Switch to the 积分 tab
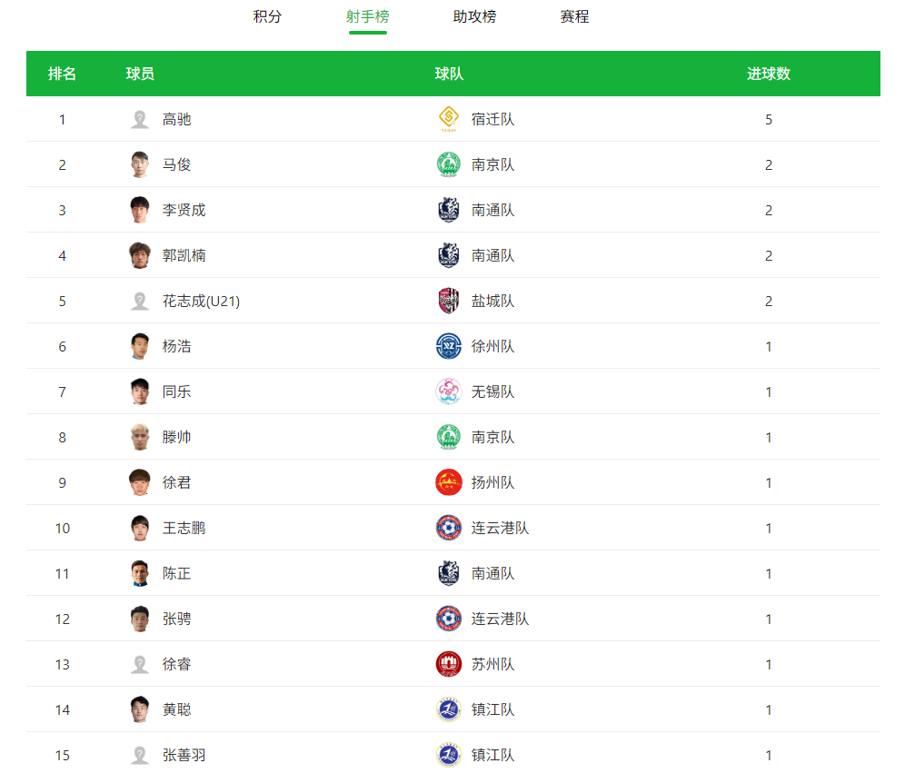Viewport: 905px width, 773px height. pos(267,16)
